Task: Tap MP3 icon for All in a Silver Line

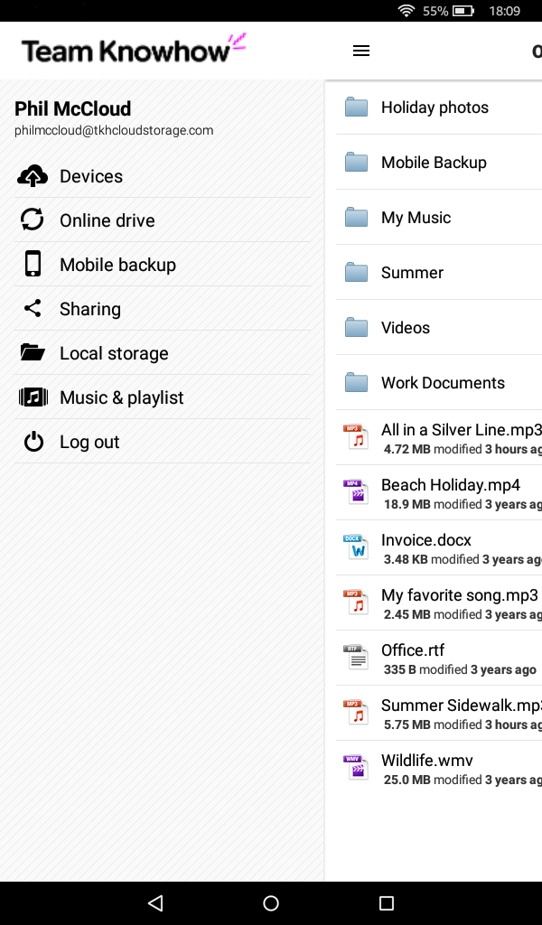Action: click(356, 437)
